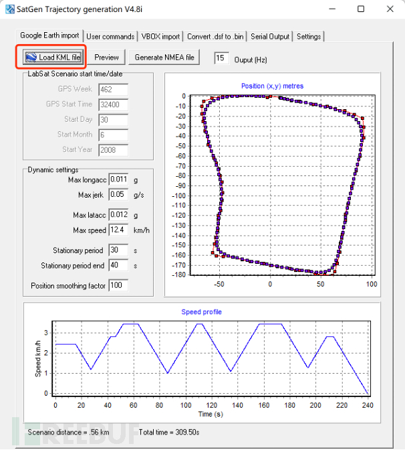
Task: Click the SatGen app icon in title bar
Action: coord(10,9)
